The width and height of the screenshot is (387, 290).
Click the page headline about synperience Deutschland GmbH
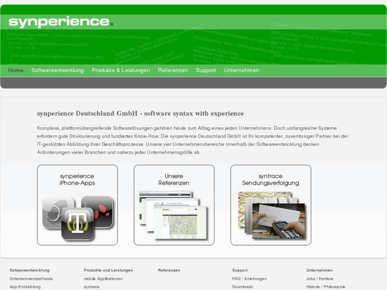(x=140, y=113)
